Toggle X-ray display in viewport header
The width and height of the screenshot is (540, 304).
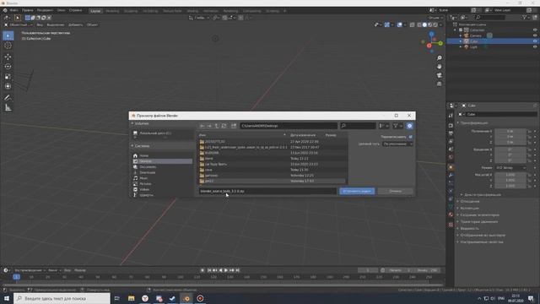(x=413, y=24)
